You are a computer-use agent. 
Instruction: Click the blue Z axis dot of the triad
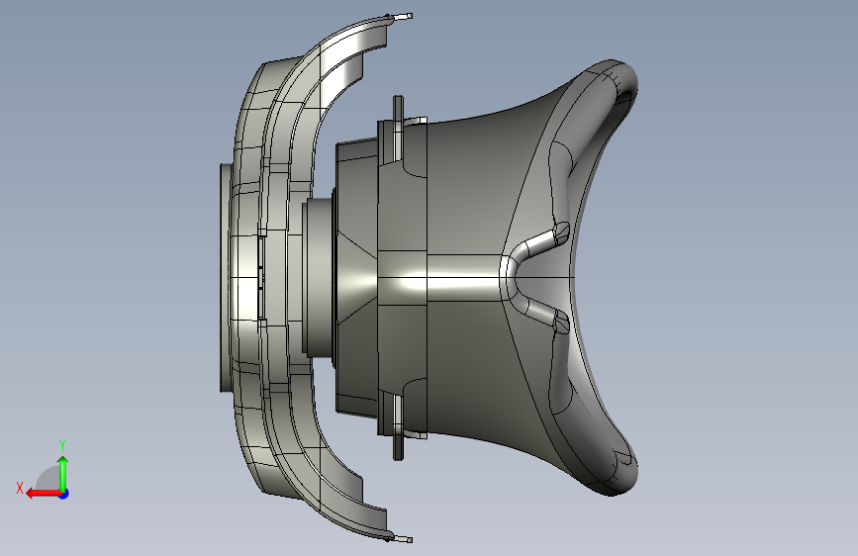(x=64, y=494)
